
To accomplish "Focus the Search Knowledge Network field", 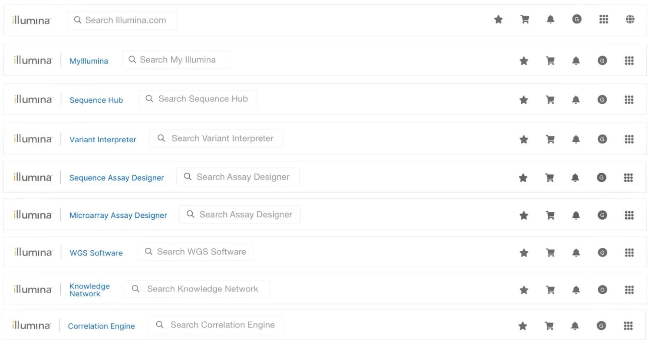I will coord(196,289).
